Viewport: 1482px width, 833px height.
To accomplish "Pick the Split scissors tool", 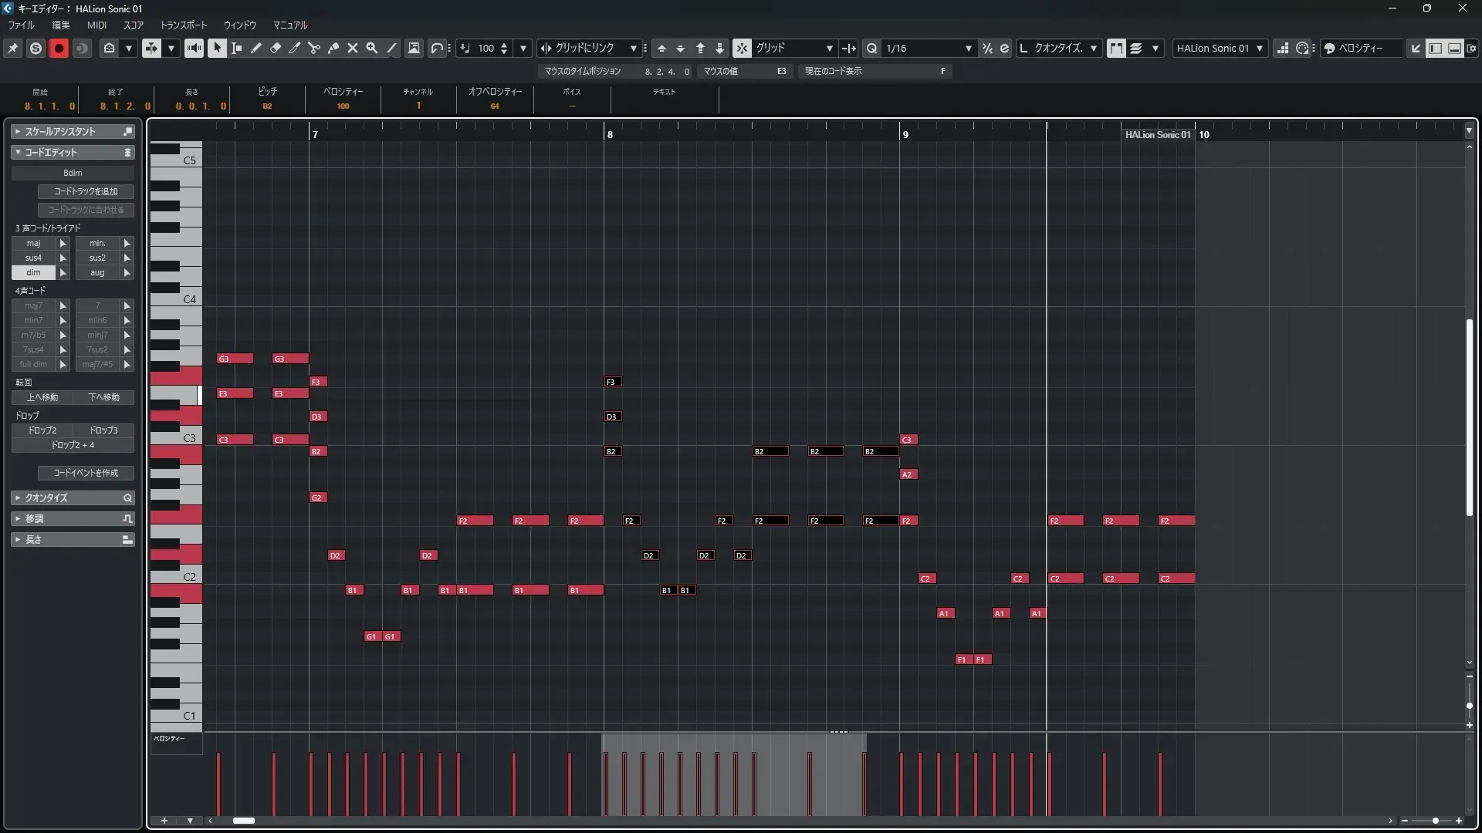I will (313, 48).
